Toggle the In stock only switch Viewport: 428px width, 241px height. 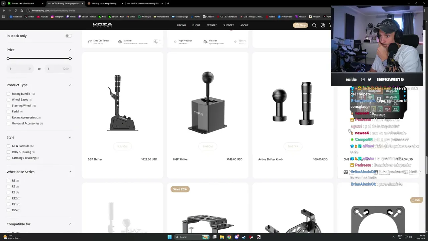pyautogui.click(x=69, y=36)
